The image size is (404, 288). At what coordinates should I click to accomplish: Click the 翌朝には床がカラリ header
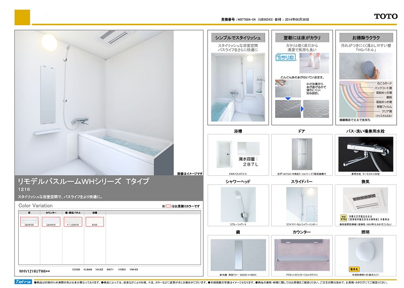(x=302, y=38)
